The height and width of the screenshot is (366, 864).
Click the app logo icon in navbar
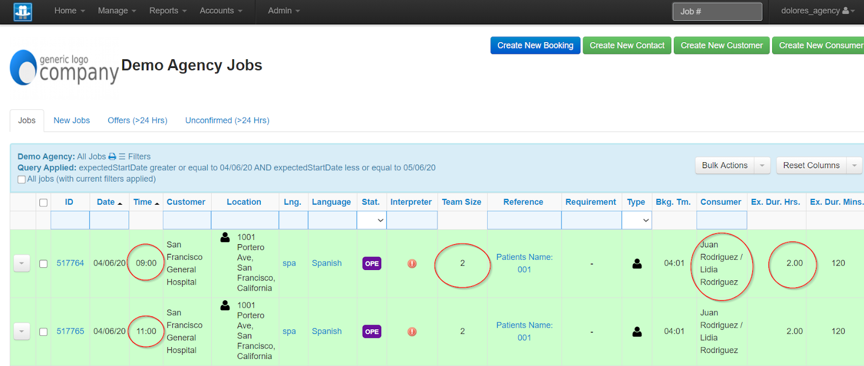(23, 11)
